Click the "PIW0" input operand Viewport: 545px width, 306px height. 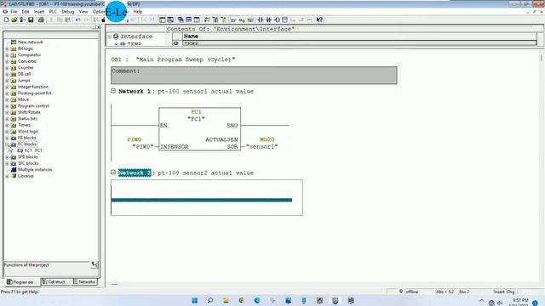[x=143, y=147]
